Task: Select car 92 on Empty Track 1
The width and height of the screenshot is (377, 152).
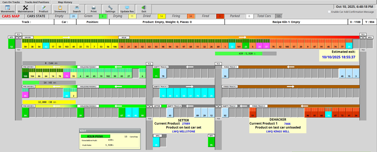Action: [x=225, y=112]
